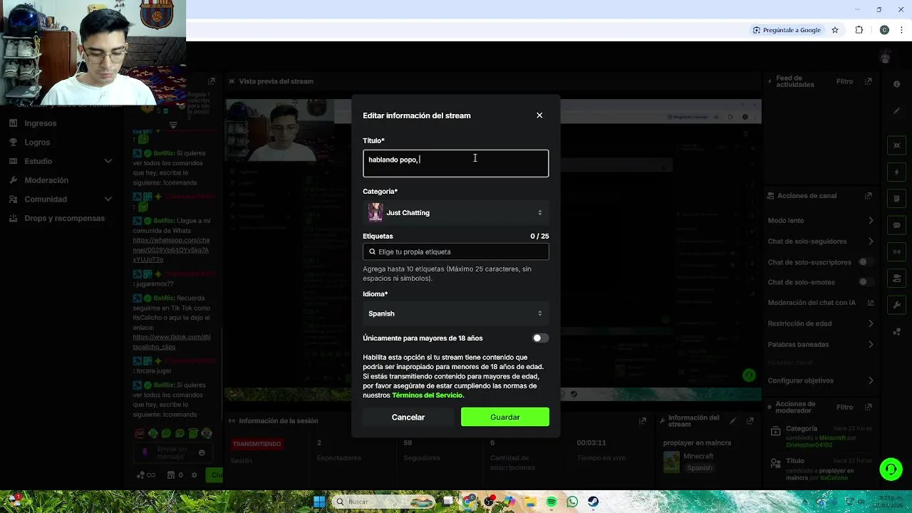Pop out the Feed de actividades panel
The image size is (912, 513).
point(868,81)
